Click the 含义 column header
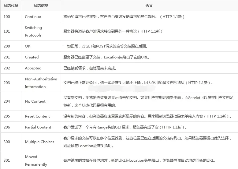This screenshot has height=169, width=238. click(x=149, y=6)
